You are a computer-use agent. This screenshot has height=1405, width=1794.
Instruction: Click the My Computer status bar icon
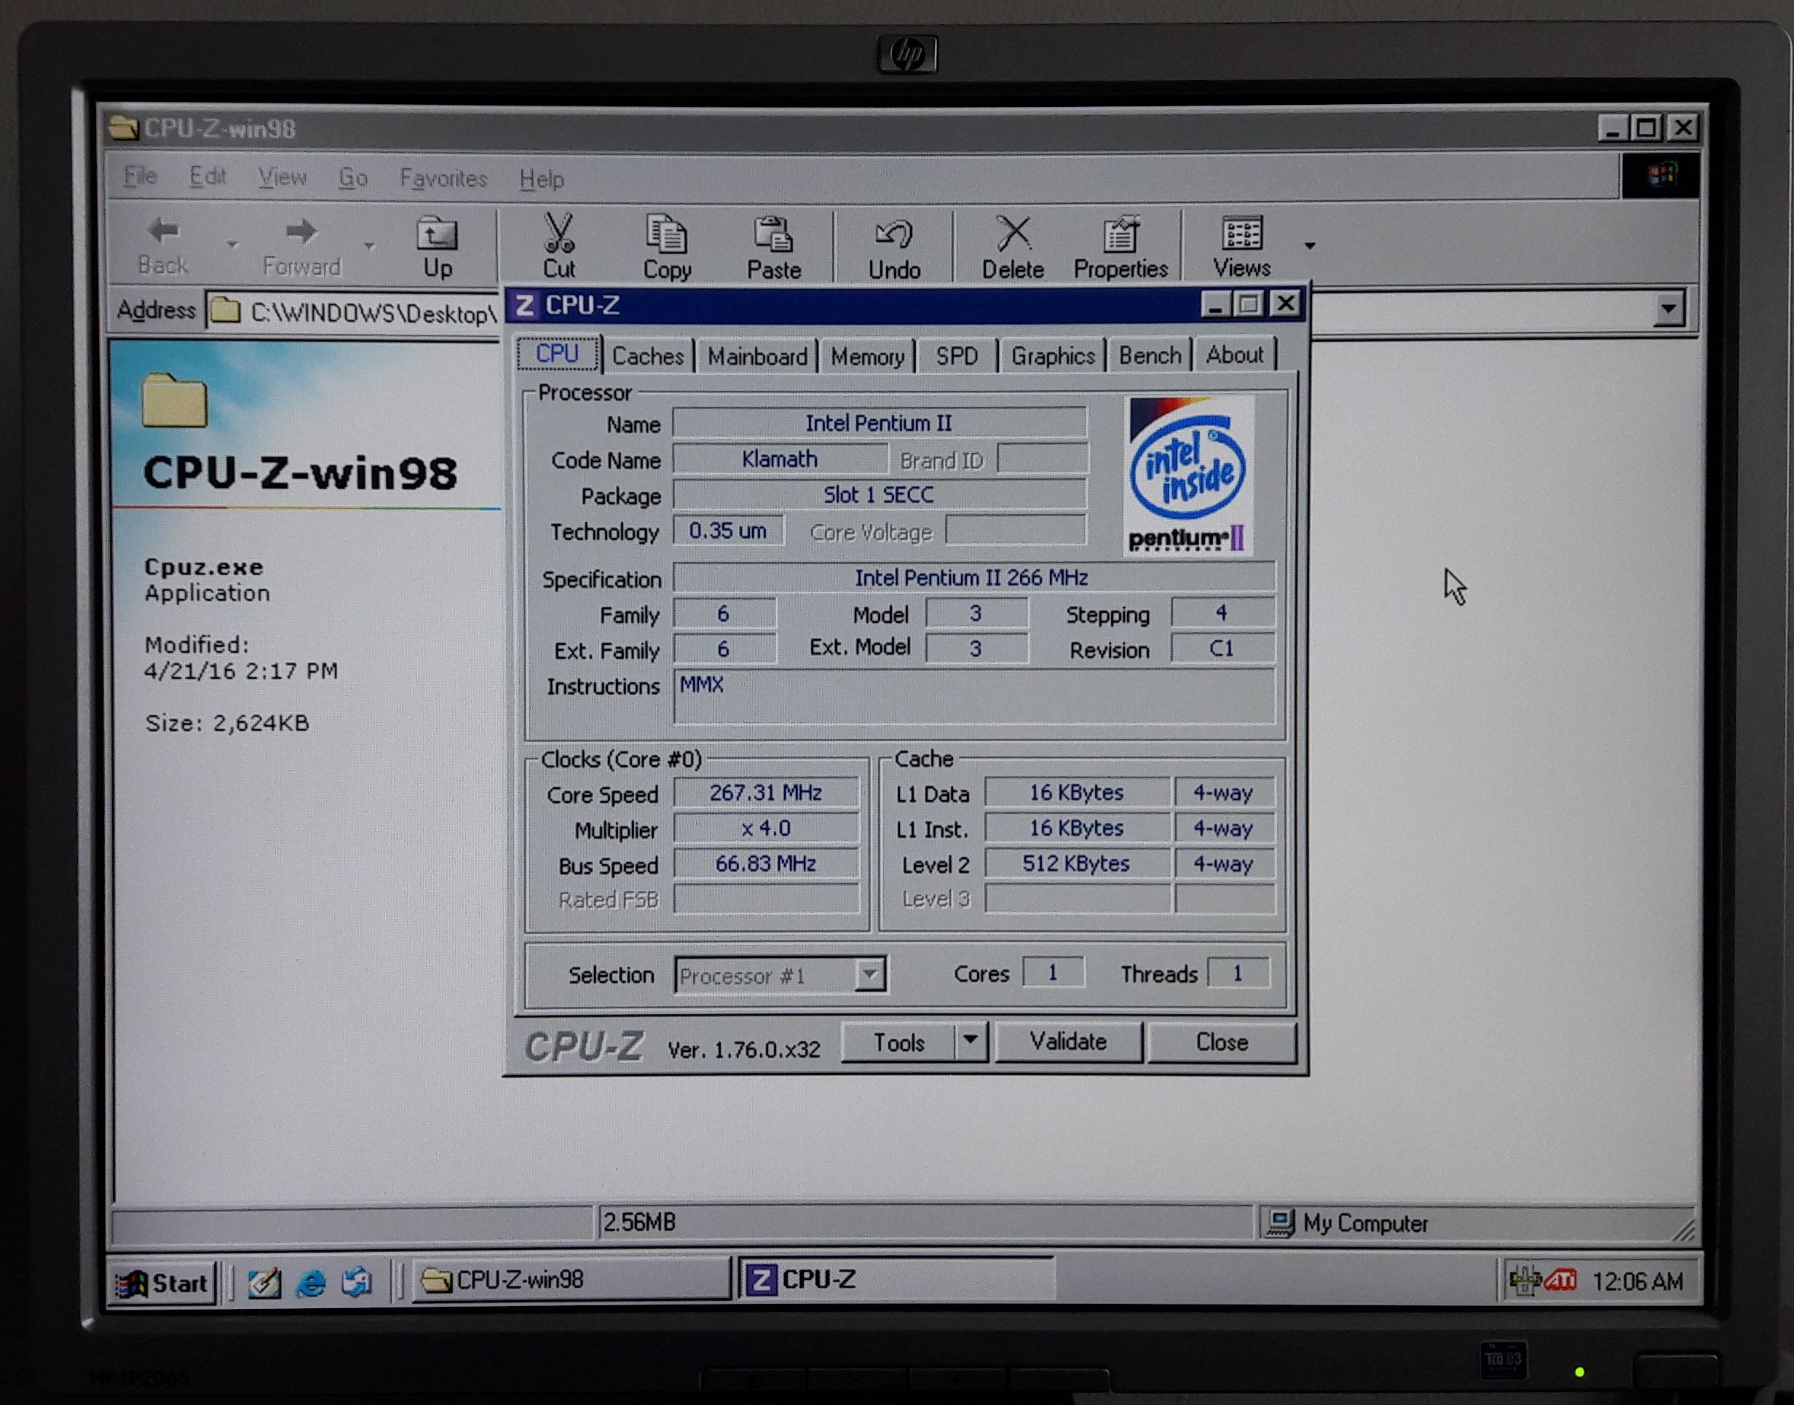(x=1279, y=1222)
